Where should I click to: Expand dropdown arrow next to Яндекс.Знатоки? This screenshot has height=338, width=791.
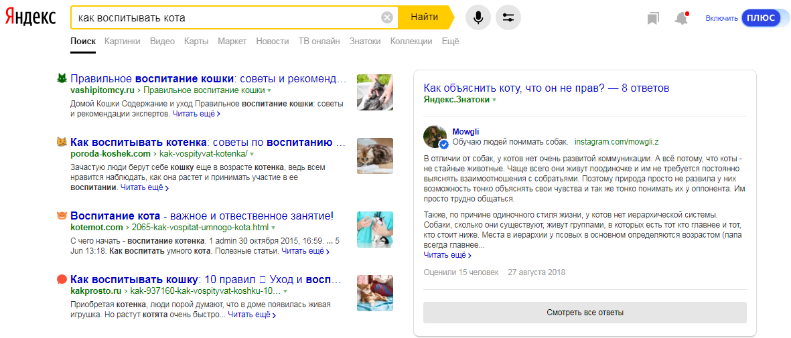[495, 100]
